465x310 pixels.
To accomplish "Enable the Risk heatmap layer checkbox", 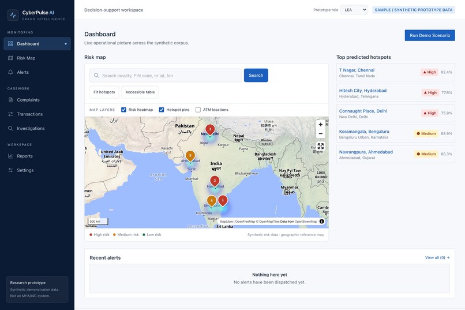I will click(123, 110).
